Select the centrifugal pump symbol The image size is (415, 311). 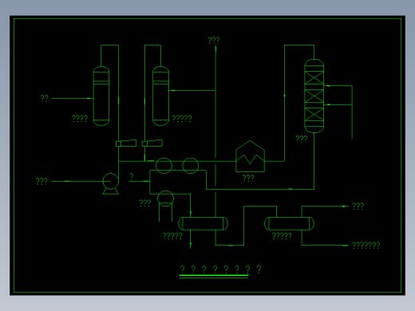[111, 183]
